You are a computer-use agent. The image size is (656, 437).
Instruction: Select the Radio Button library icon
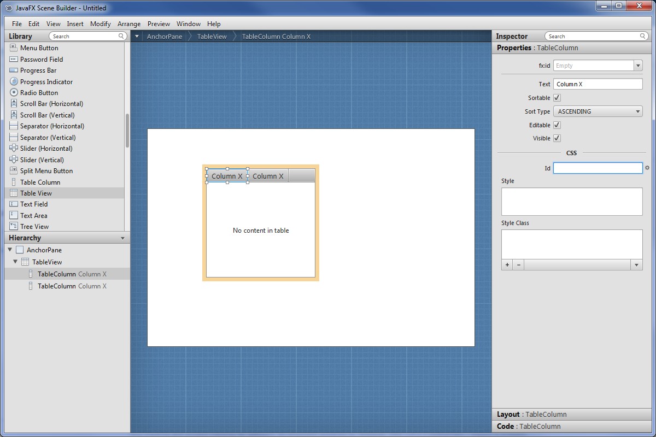point(14,92)
